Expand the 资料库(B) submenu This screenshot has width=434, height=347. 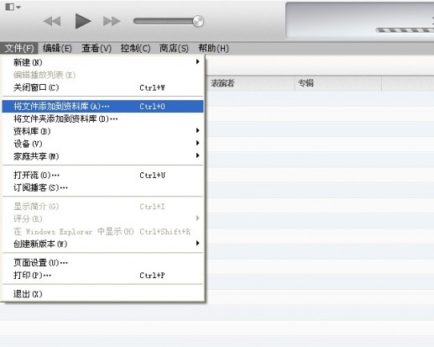(102, 131)
